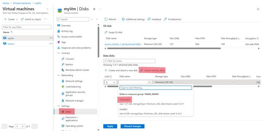
Task: Open the Troubleshoot wrench icon
Action: [165, 19]
